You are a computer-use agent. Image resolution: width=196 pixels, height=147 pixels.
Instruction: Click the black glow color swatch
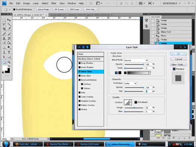[120, 73]
